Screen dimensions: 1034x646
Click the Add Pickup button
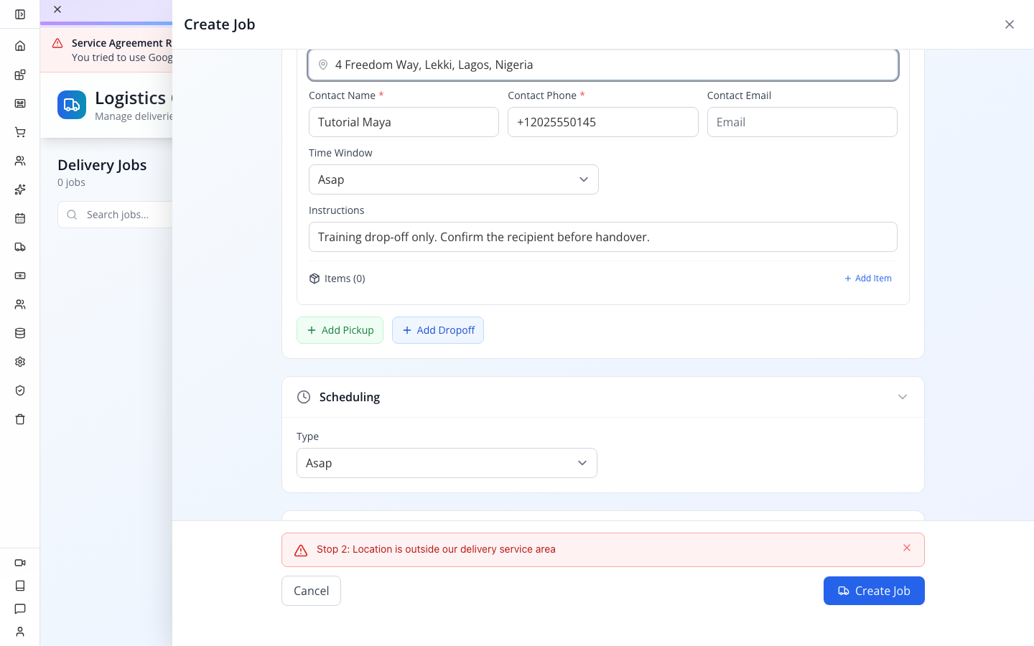click(340, 330)
